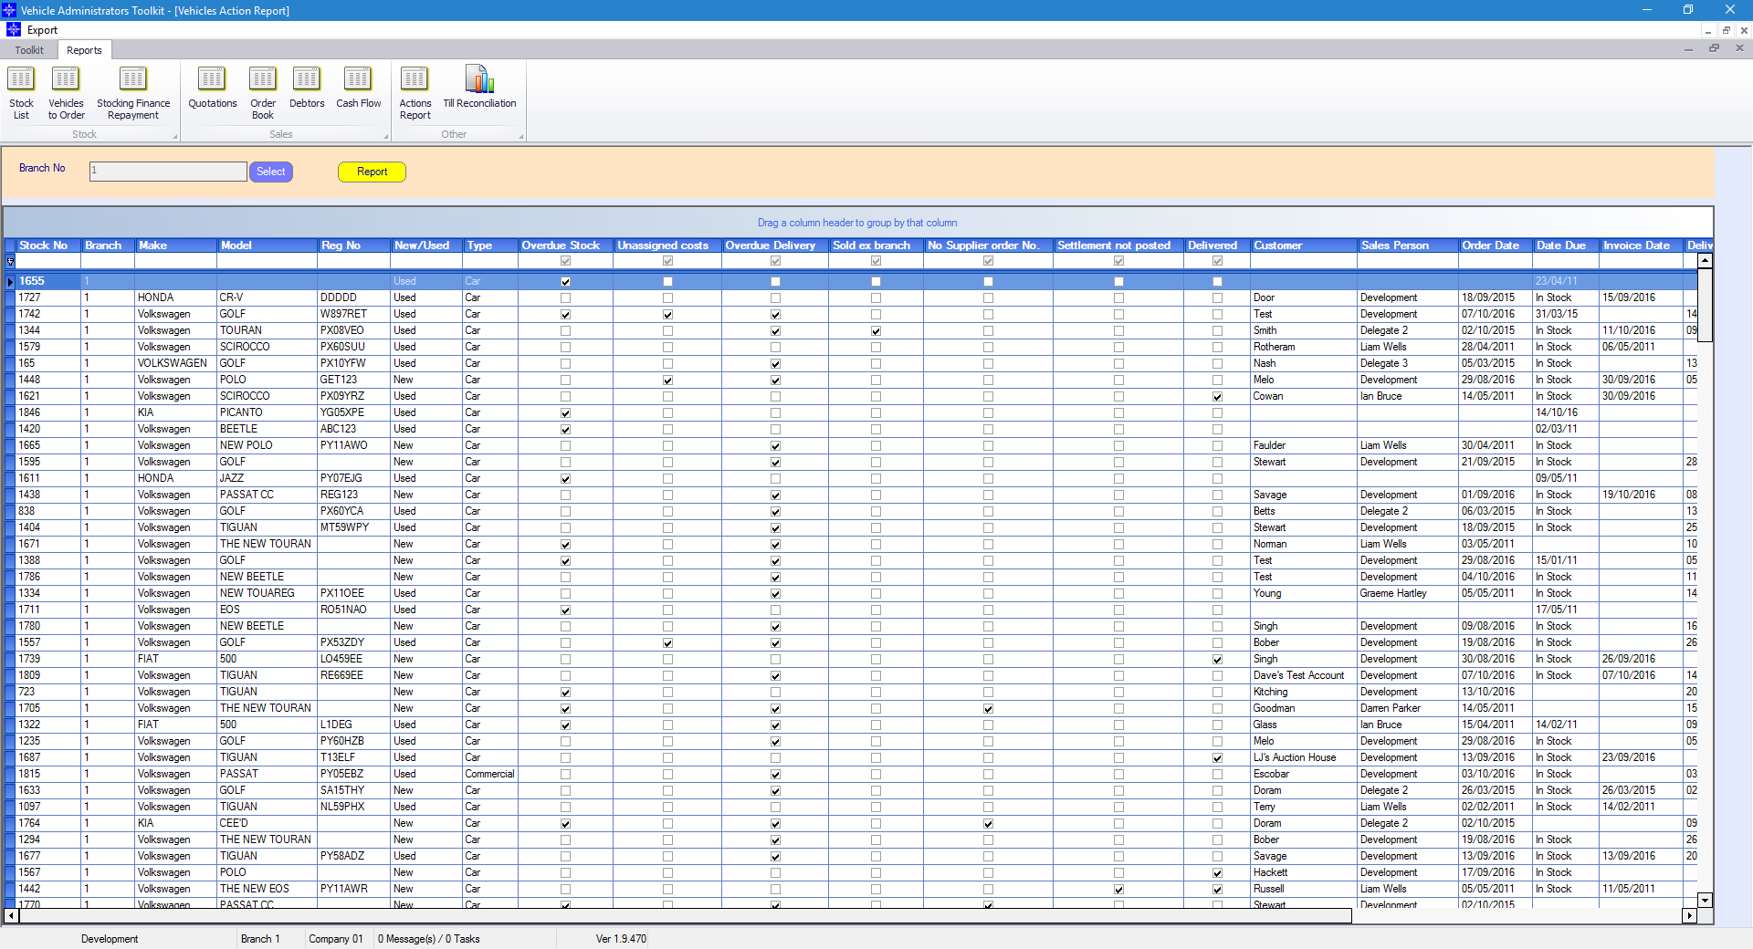Open Stocking Finance Repayment report
The width and height of the screenshot is (1753, 949).
click(133, 93)
